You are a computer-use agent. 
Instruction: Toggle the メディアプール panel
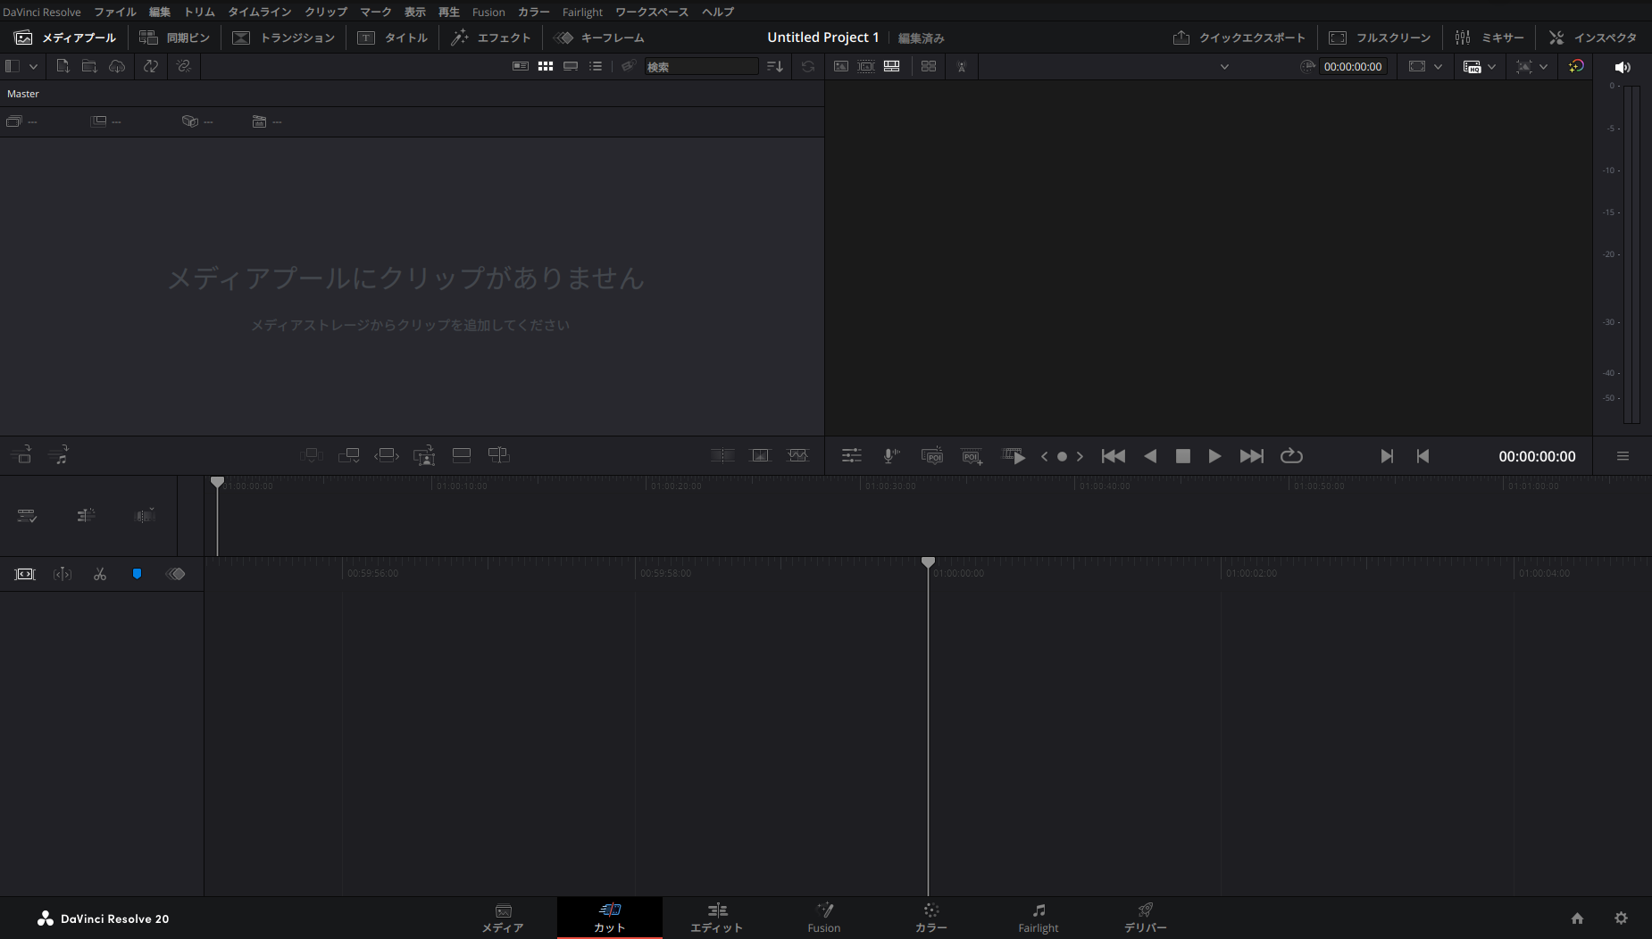pyautogui.click(x=65, y=37)
